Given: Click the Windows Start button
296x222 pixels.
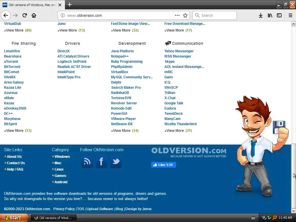Looking at the screenshot, I should pos(14,218).
